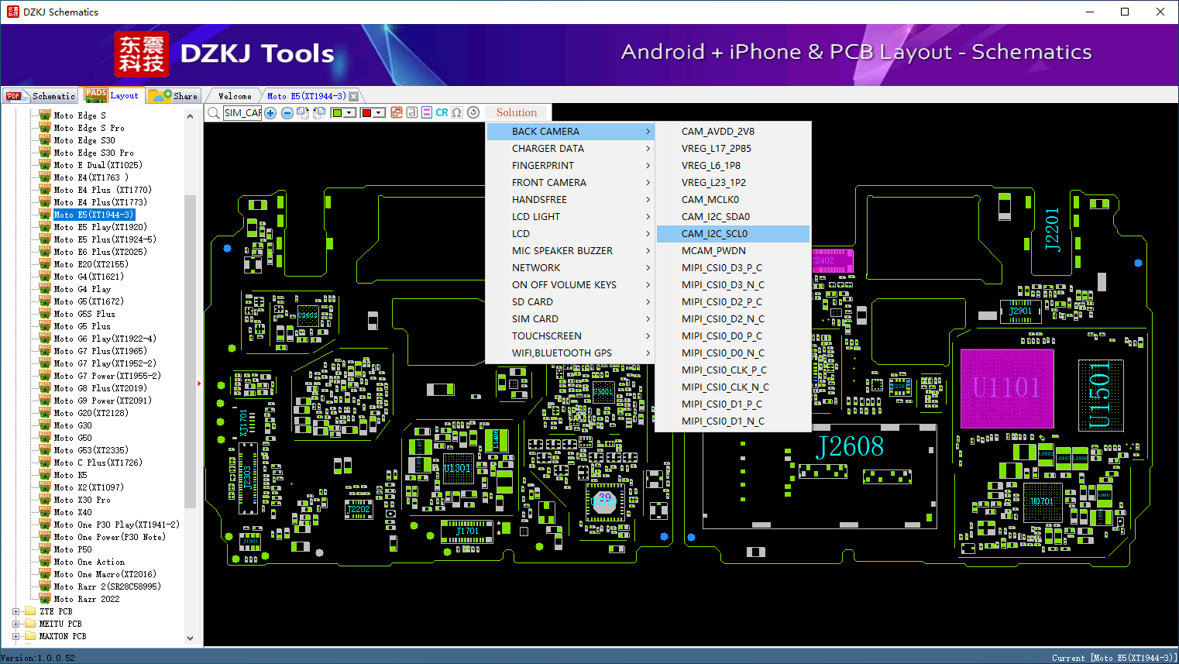
Task: Click the Solution button
Action: [x=517, y=112]
